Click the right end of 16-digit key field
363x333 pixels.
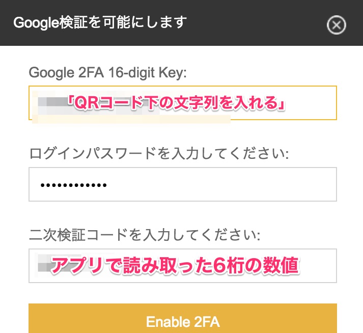coord(321,103)
